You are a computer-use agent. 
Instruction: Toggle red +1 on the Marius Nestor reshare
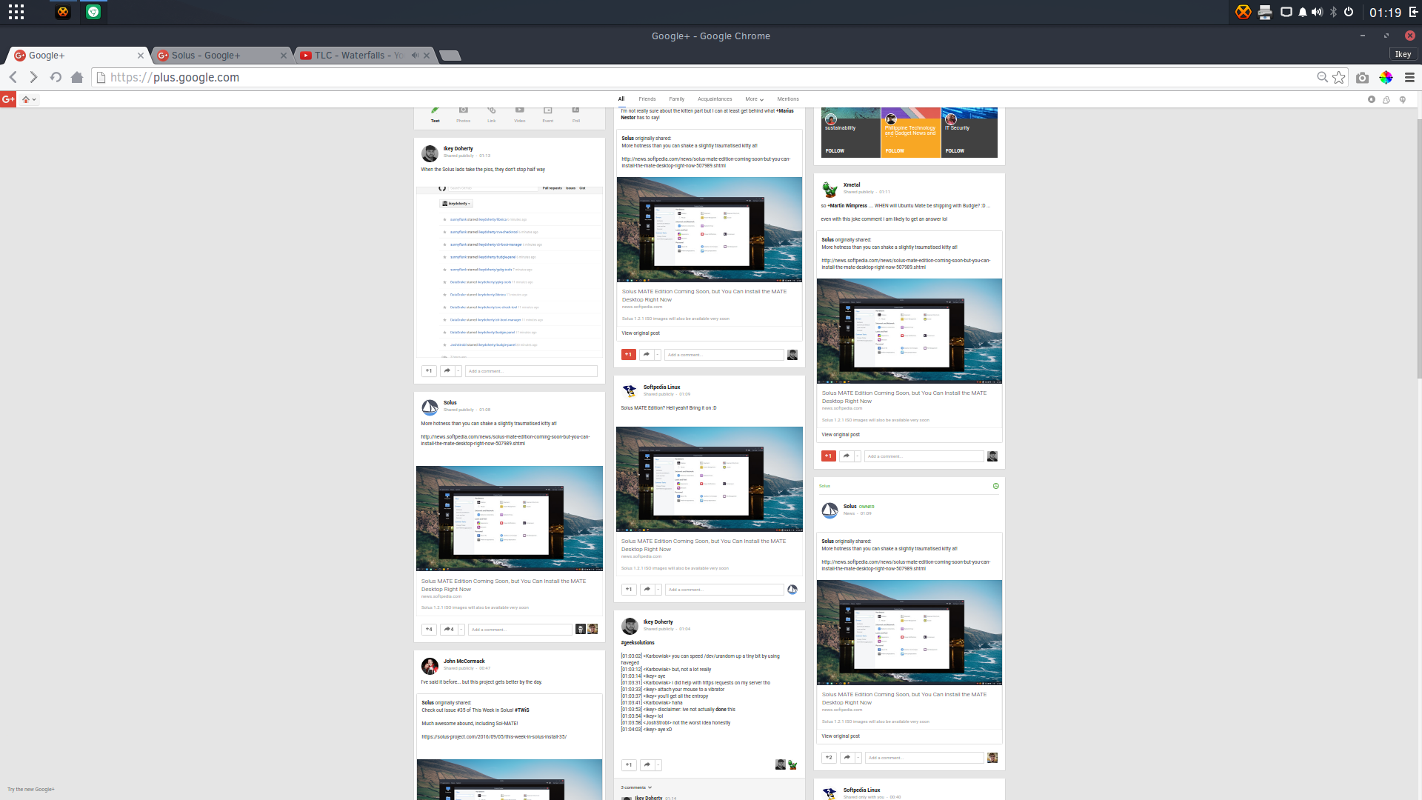coord(629,355)
